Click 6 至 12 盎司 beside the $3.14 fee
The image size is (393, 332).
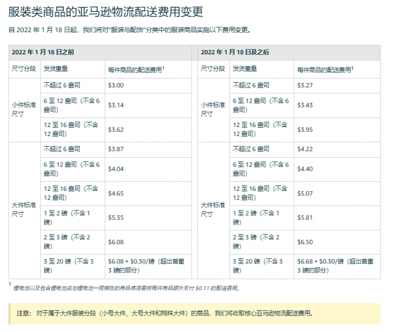click(72, 105)
